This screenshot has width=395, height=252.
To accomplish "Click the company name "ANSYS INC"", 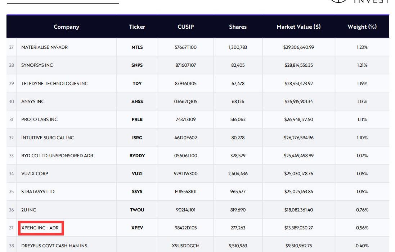I will 33,102.
